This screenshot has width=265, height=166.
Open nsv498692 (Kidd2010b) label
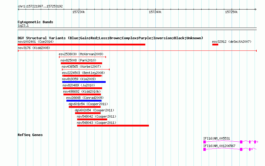click(82, 91)
